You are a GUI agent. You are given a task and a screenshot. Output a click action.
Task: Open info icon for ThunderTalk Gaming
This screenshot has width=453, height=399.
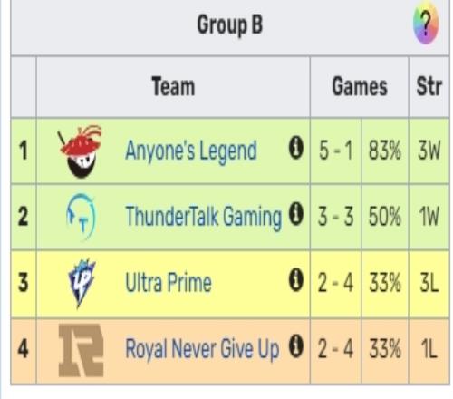tap(296, 213)
